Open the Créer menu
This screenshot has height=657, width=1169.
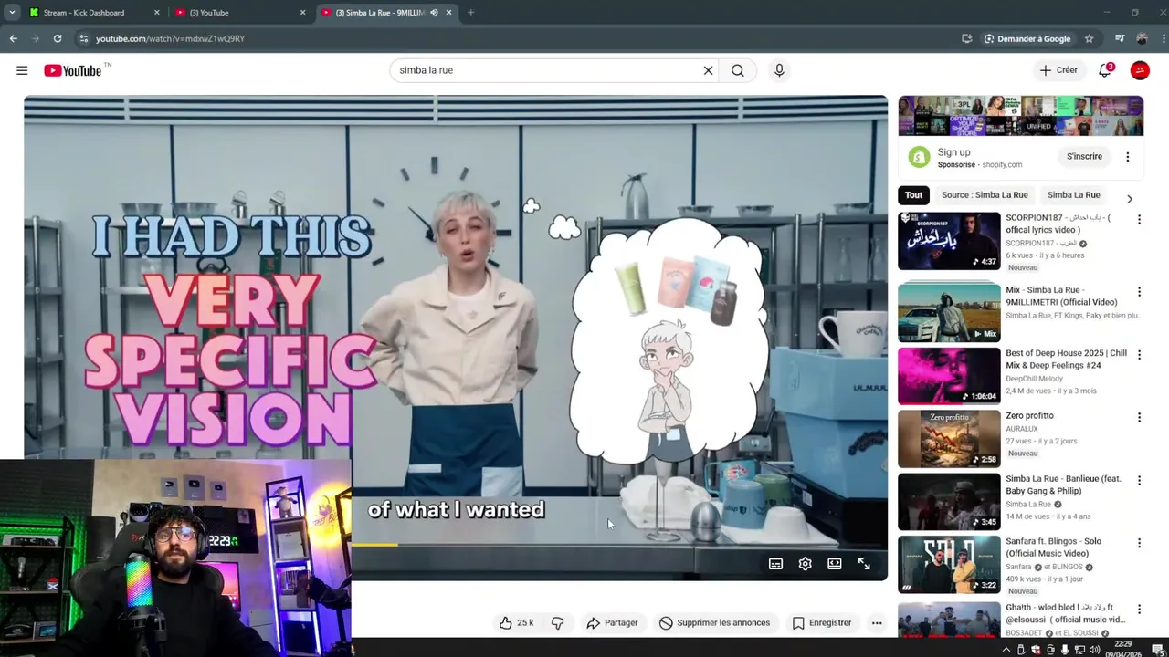pyautogui.click(x=1058, y=70)
